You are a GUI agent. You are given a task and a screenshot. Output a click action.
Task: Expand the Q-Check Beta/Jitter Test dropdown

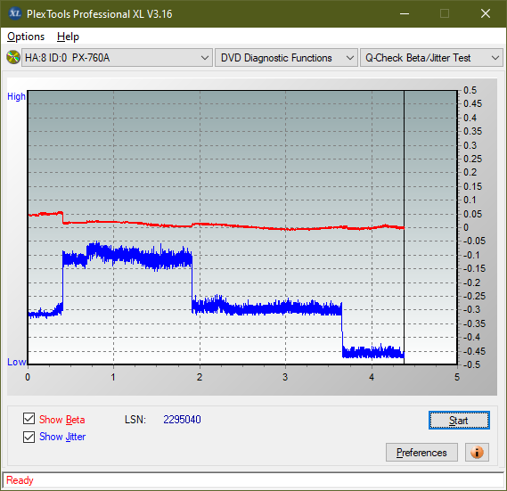click(x=431, y=58)
